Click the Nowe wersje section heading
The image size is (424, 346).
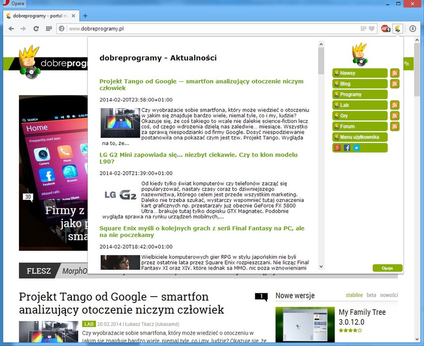295,296
